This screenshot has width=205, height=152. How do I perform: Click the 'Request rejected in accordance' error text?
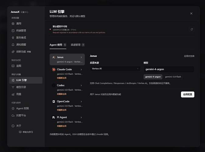point(79,33)
